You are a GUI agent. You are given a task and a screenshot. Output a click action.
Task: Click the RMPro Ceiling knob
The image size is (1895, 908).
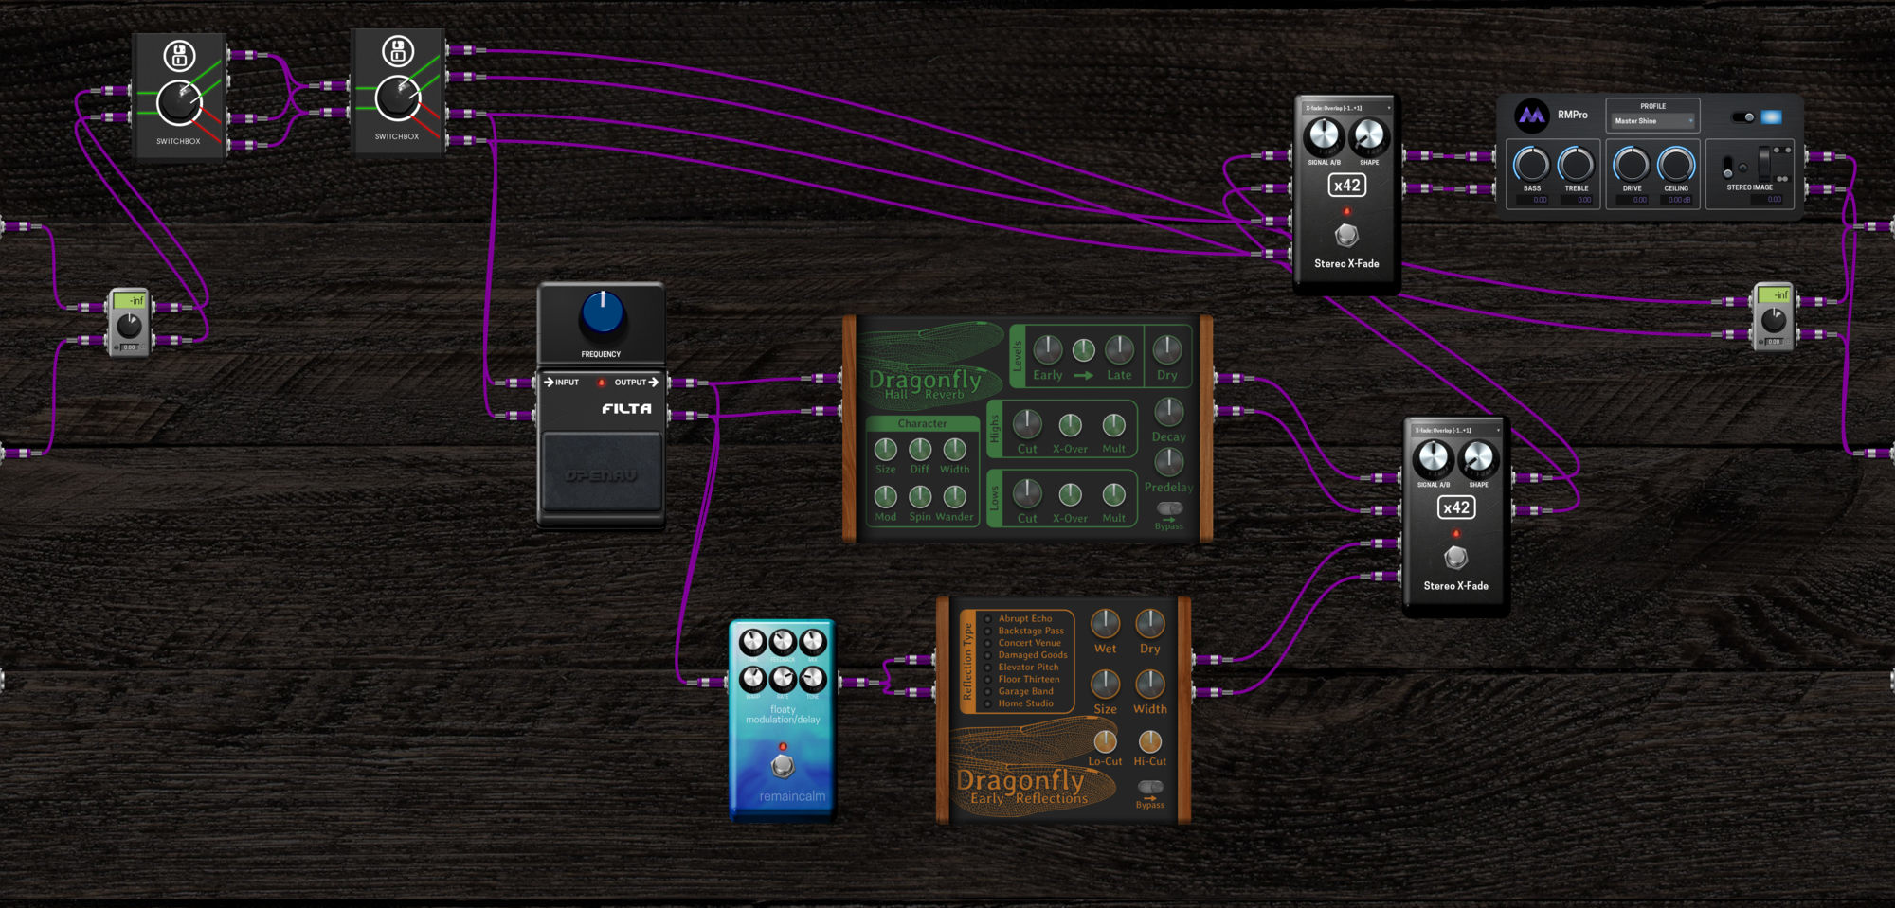pyautogui.click(x=1675, y=165)
